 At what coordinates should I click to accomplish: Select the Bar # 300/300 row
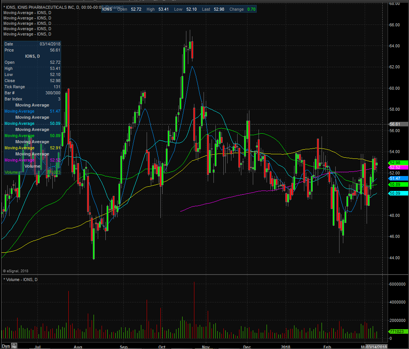tap(32, 93)
